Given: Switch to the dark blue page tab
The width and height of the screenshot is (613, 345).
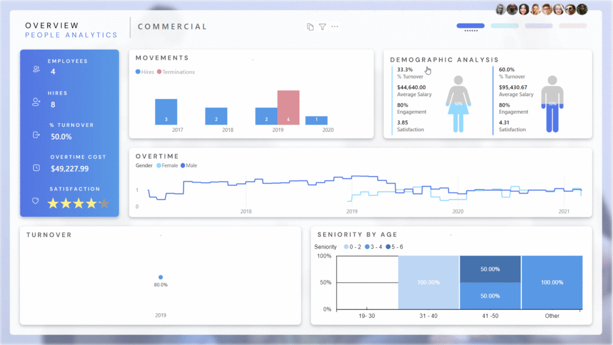Looking at the screenshot, I should pos(471,26).
